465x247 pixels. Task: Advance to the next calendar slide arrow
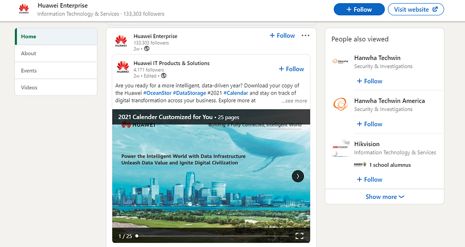298,176
